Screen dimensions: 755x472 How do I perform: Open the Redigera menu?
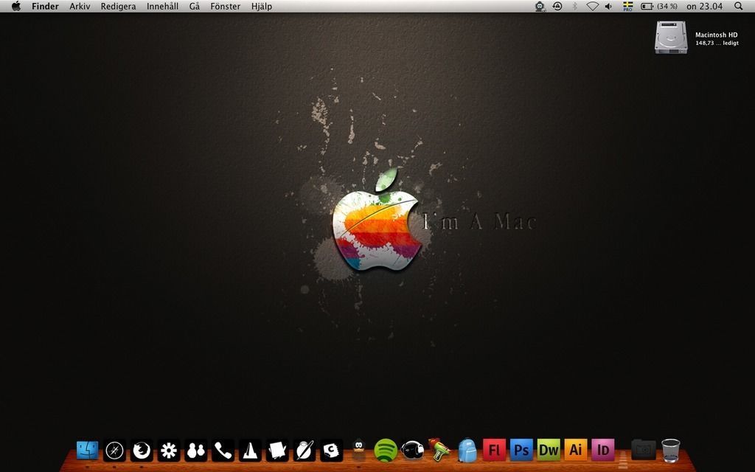[119, 7]
